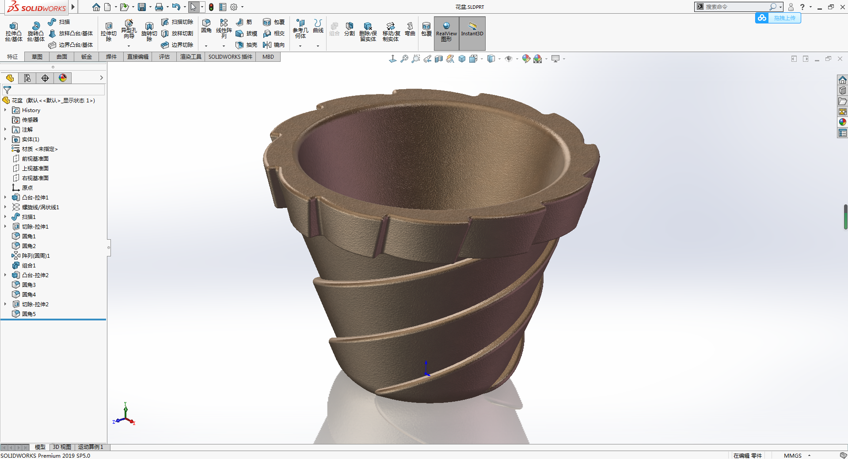Click the SOLIDWORKS logo menu button
848x459 pixels.
pos(37,7)
